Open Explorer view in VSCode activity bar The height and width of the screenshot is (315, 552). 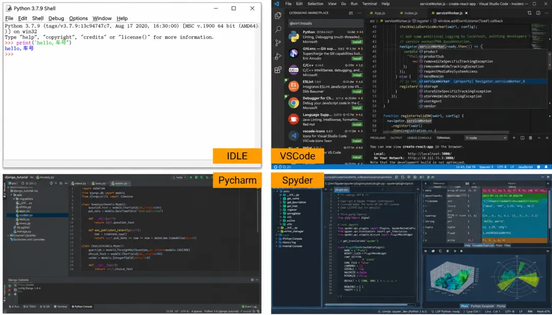click(278, 16)
